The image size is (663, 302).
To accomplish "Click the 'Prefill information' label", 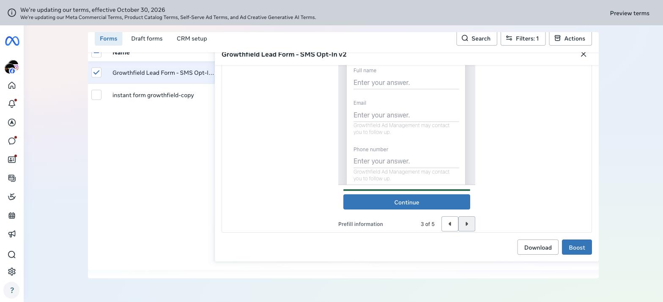I will point(361,224).
